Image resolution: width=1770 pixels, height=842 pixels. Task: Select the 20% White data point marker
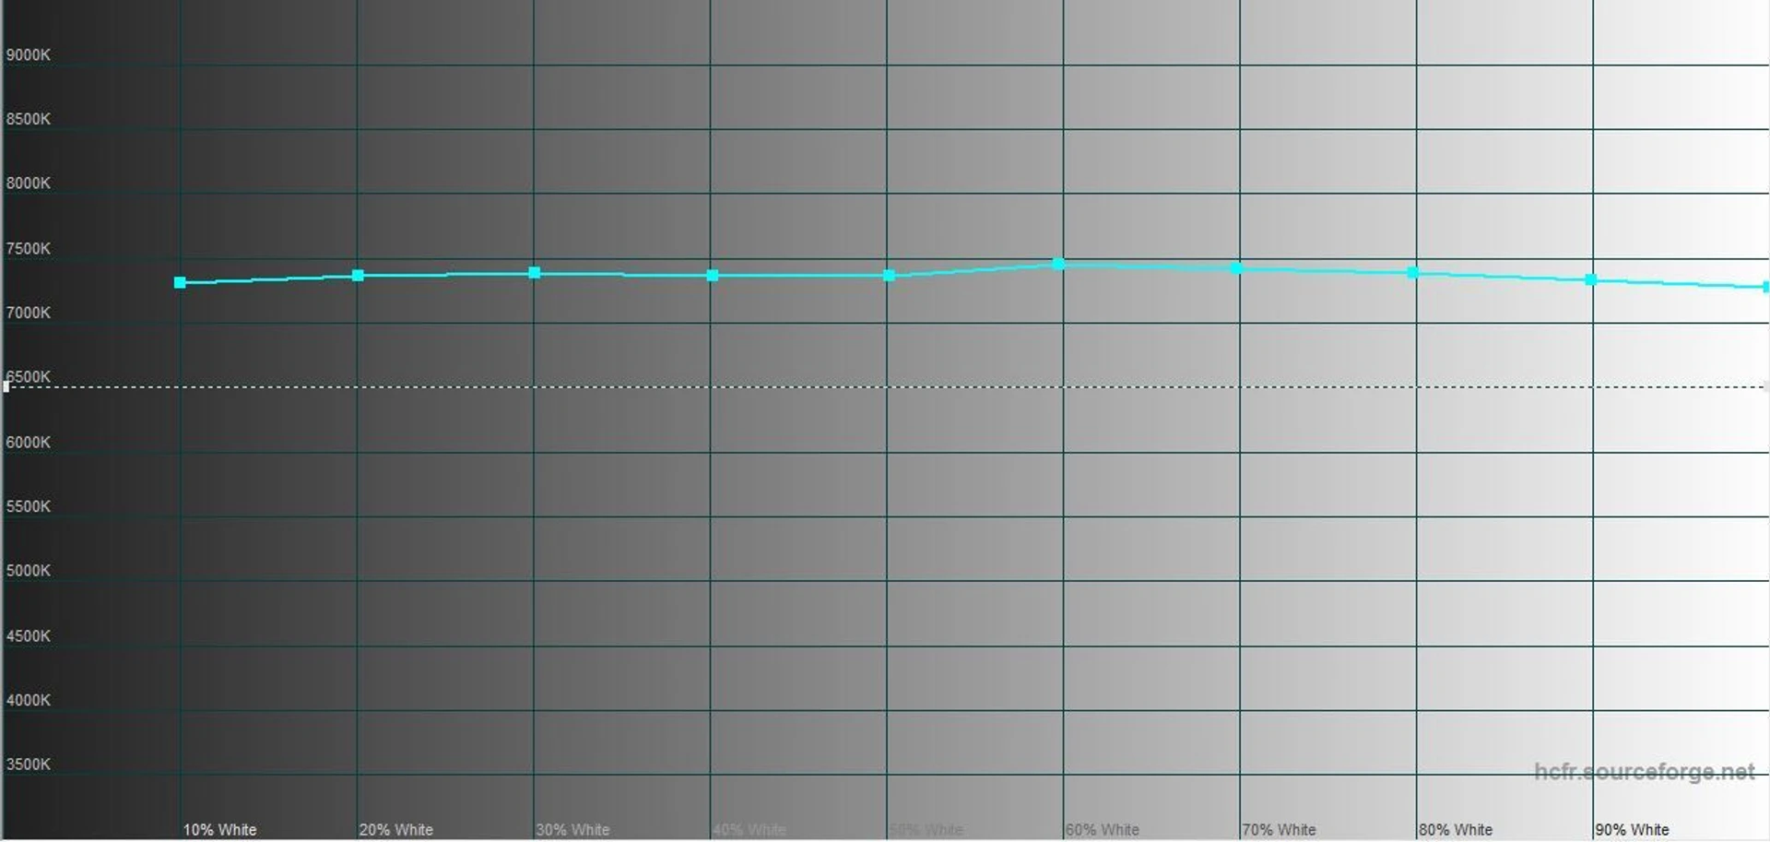point(358,276)
